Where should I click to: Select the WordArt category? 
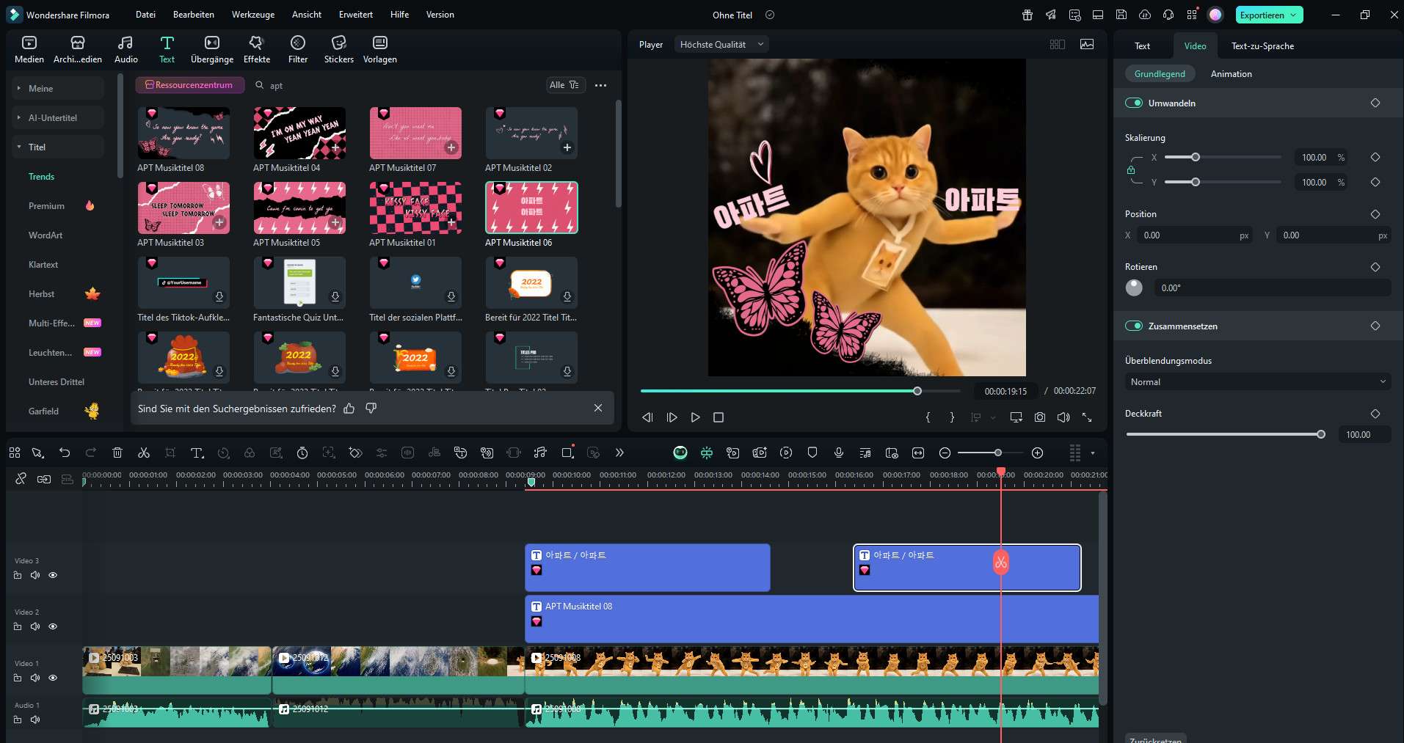(46, 235)
